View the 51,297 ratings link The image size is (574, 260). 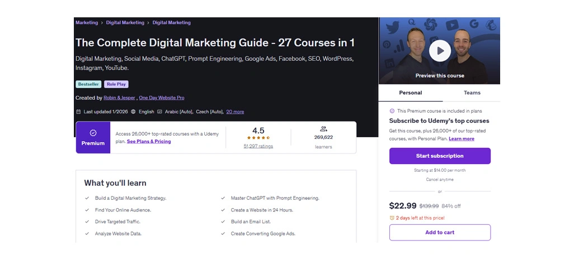click(x=258, y=146)
